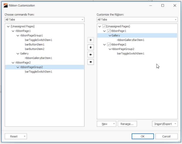Close the Ribbon Customization dialog
The width and height of the screenshot is (182, 144).
tap(175, 5)
